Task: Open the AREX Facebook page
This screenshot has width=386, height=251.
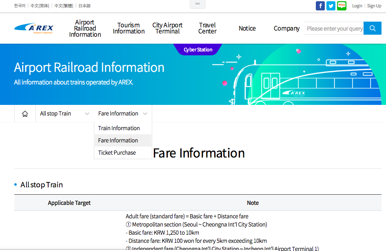Action: tap(320, 6)
